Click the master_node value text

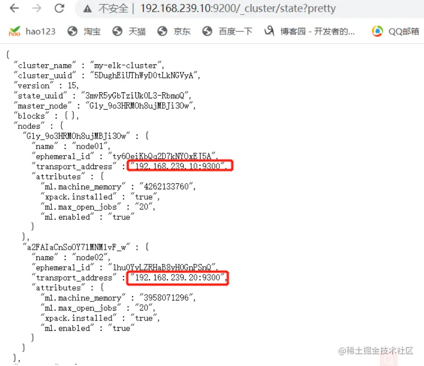click(x=140, y=106)
